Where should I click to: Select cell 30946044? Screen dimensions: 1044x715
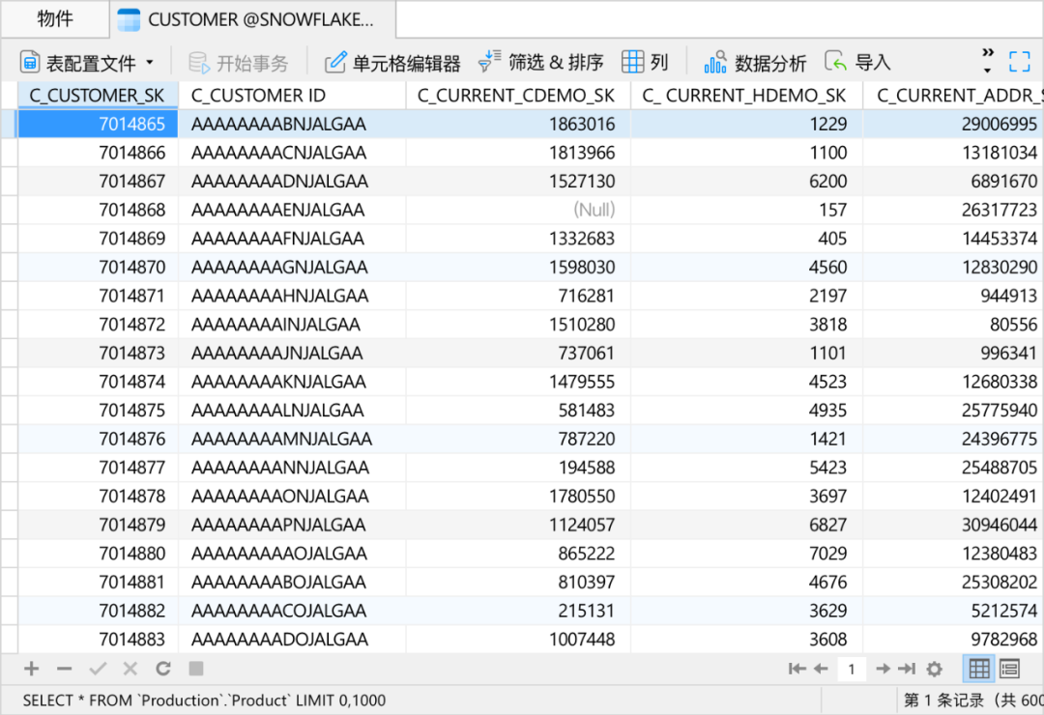point(953,525)
